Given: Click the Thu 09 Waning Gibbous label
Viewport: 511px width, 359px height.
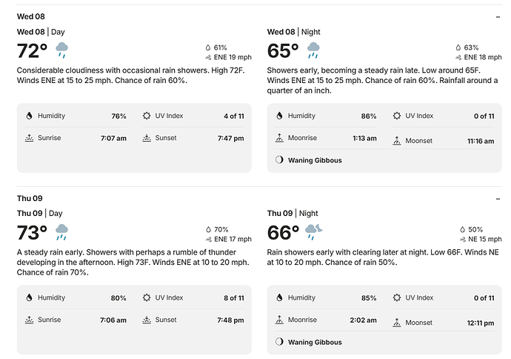Looking at the screenshot, I should [315, 342].
